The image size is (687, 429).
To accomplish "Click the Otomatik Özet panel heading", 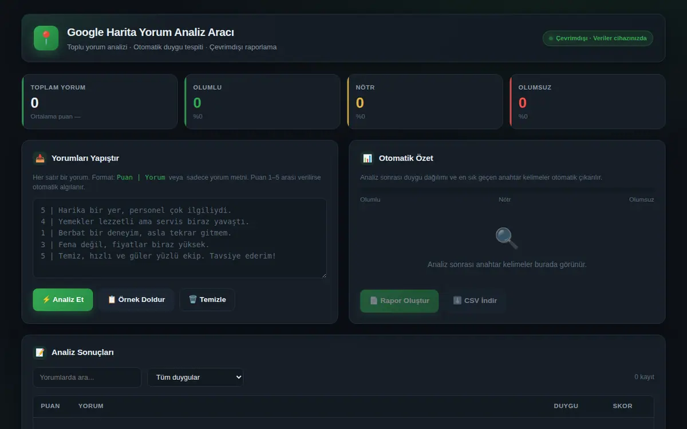I will coord(406,158).
